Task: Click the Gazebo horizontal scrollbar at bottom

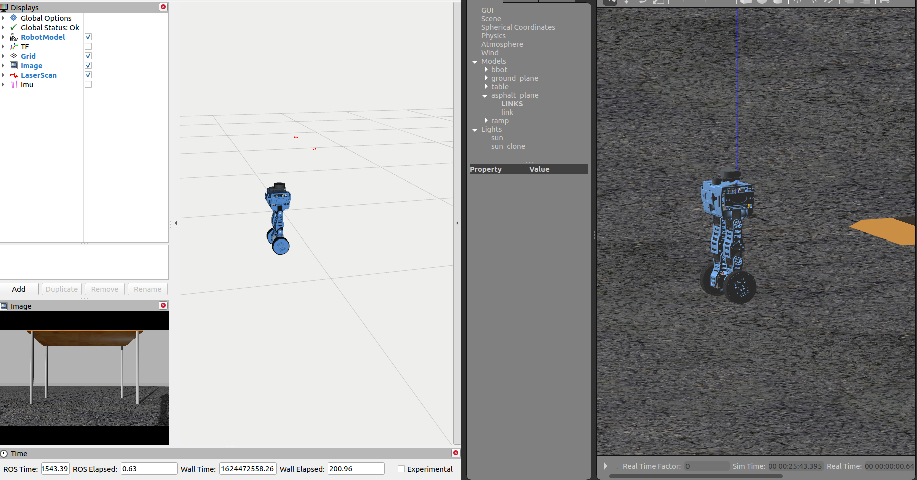Action: [x=696, y=476]
